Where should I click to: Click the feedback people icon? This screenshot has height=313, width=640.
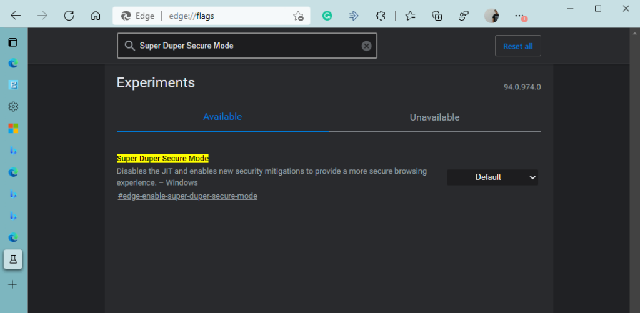(464, 16)
